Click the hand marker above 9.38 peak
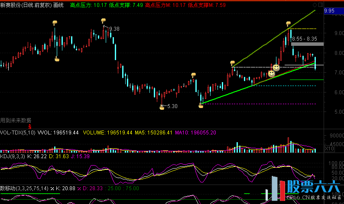The width and height of the screenshot is (344, 204). click(104, 21)
